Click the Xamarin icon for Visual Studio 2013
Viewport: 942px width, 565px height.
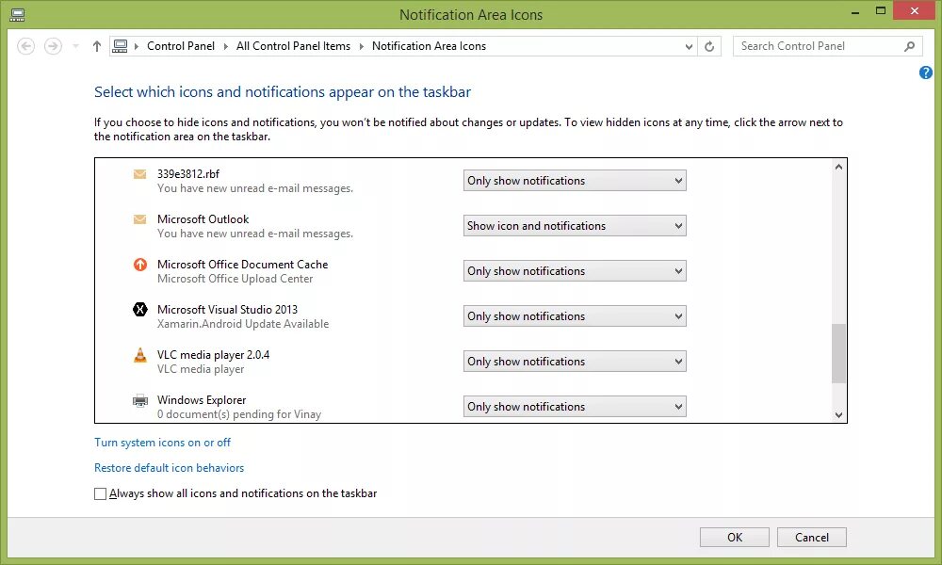point(140,309)
